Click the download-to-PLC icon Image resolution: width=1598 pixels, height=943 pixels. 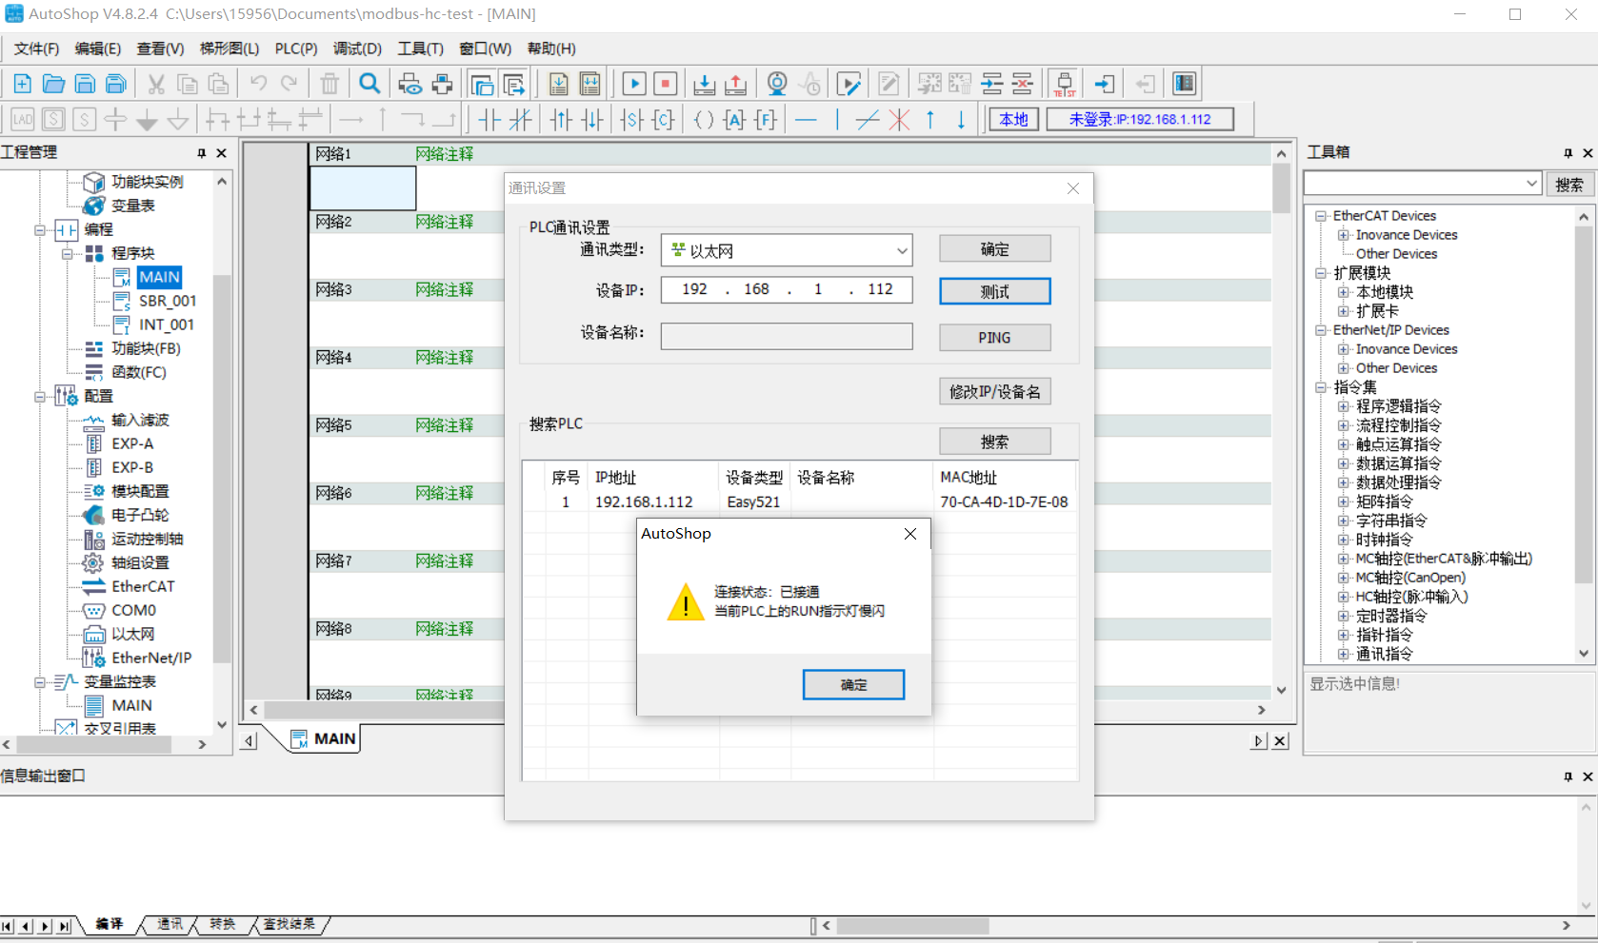pos(705,84)
